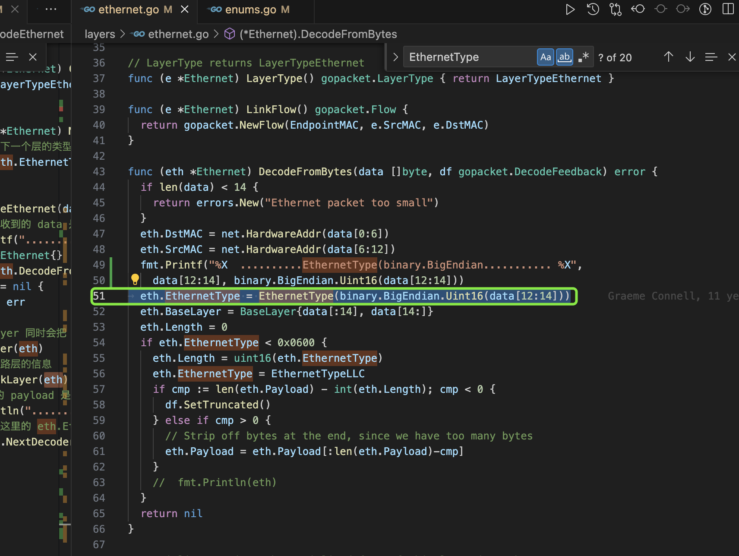Toggle Match Whole Word in find widget
This screenshot has width=739, height=556.
[x=564, y=57]
